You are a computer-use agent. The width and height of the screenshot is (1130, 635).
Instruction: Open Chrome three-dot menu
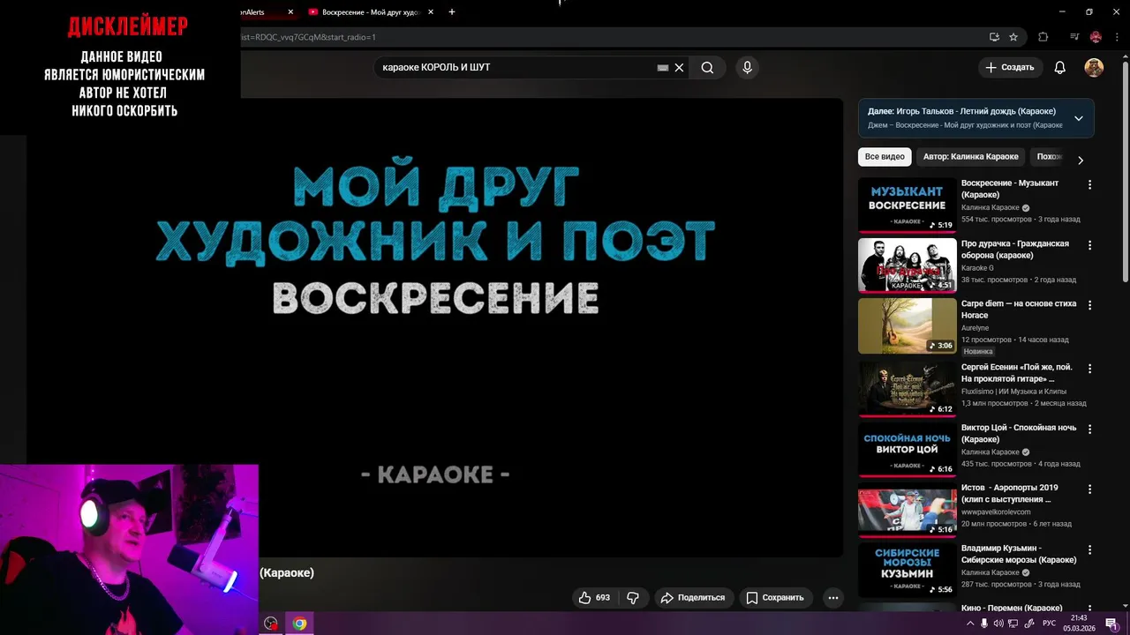[1116, 37]
